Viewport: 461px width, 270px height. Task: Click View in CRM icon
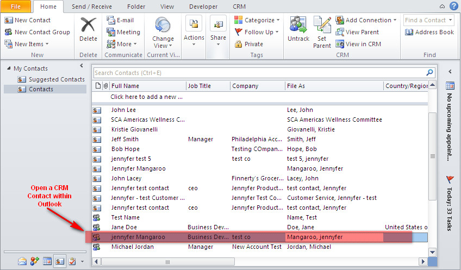coord(340,44)
